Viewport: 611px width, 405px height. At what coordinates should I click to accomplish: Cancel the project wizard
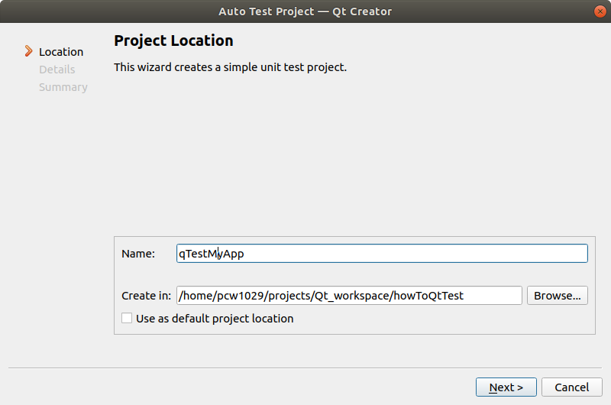571,387
